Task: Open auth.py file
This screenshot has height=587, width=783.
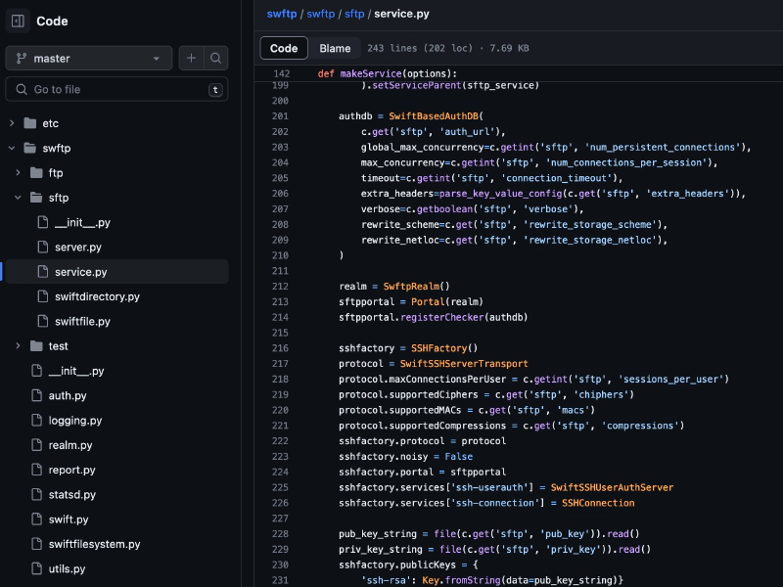Action: coord(68,396)
